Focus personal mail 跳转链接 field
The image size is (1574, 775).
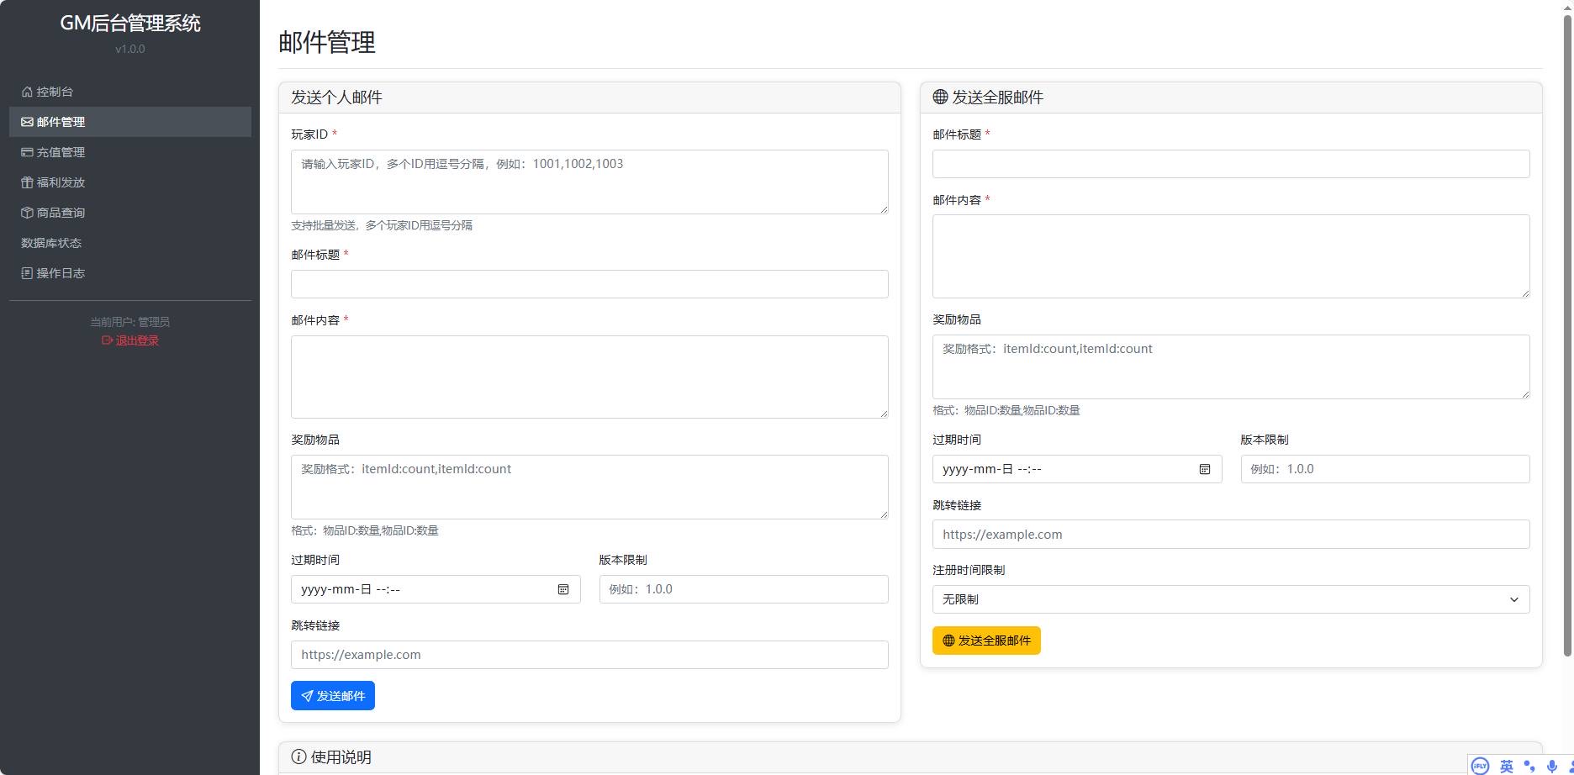tap(589, 655)
